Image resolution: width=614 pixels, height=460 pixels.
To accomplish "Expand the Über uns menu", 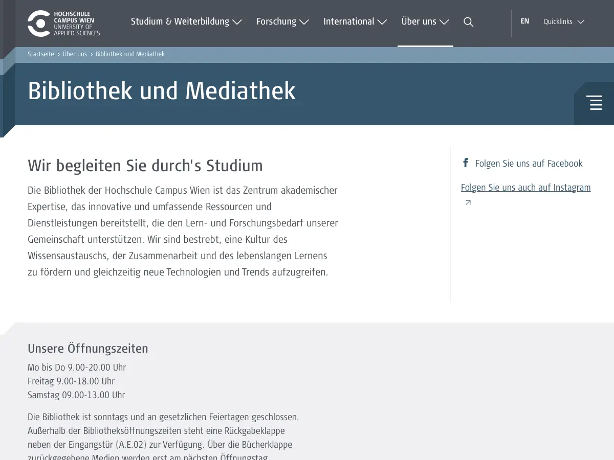I will click(x=425, y=21).
